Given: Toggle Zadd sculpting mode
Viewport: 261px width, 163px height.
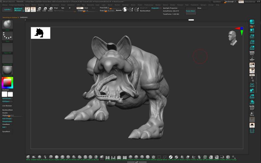Looking at the screenshot, I should click(80, 8).
